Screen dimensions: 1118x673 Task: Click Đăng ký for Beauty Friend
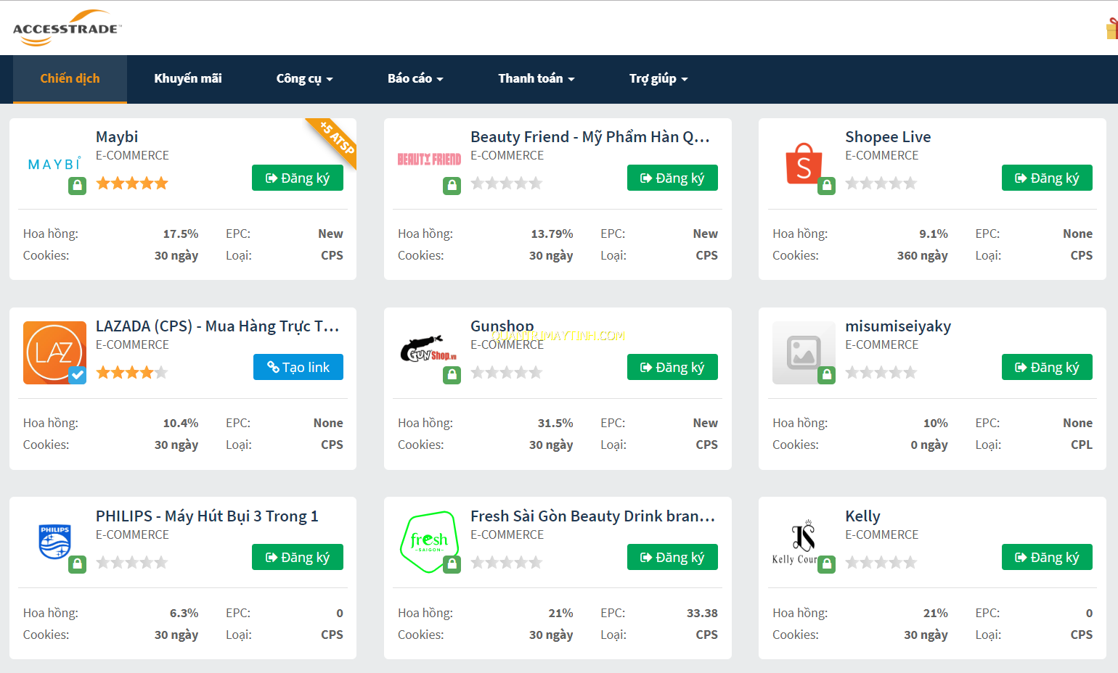click(x=672, y=178)
